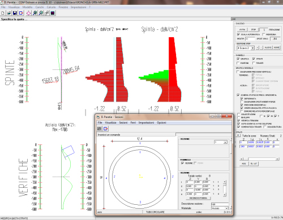Open the Finestre menu
The width and height of the screenshot is (283, 220).
(63, 7)
